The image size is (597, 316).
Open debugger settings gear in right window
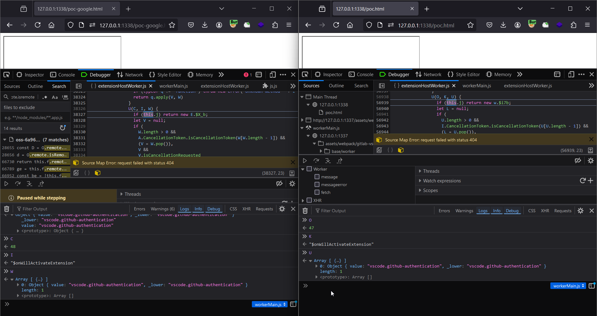coord(591,161)
